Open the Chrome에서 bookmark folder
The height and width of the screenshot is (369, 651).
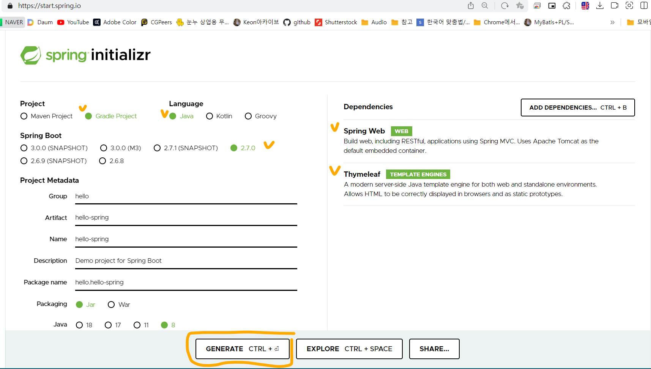(497, 22)
